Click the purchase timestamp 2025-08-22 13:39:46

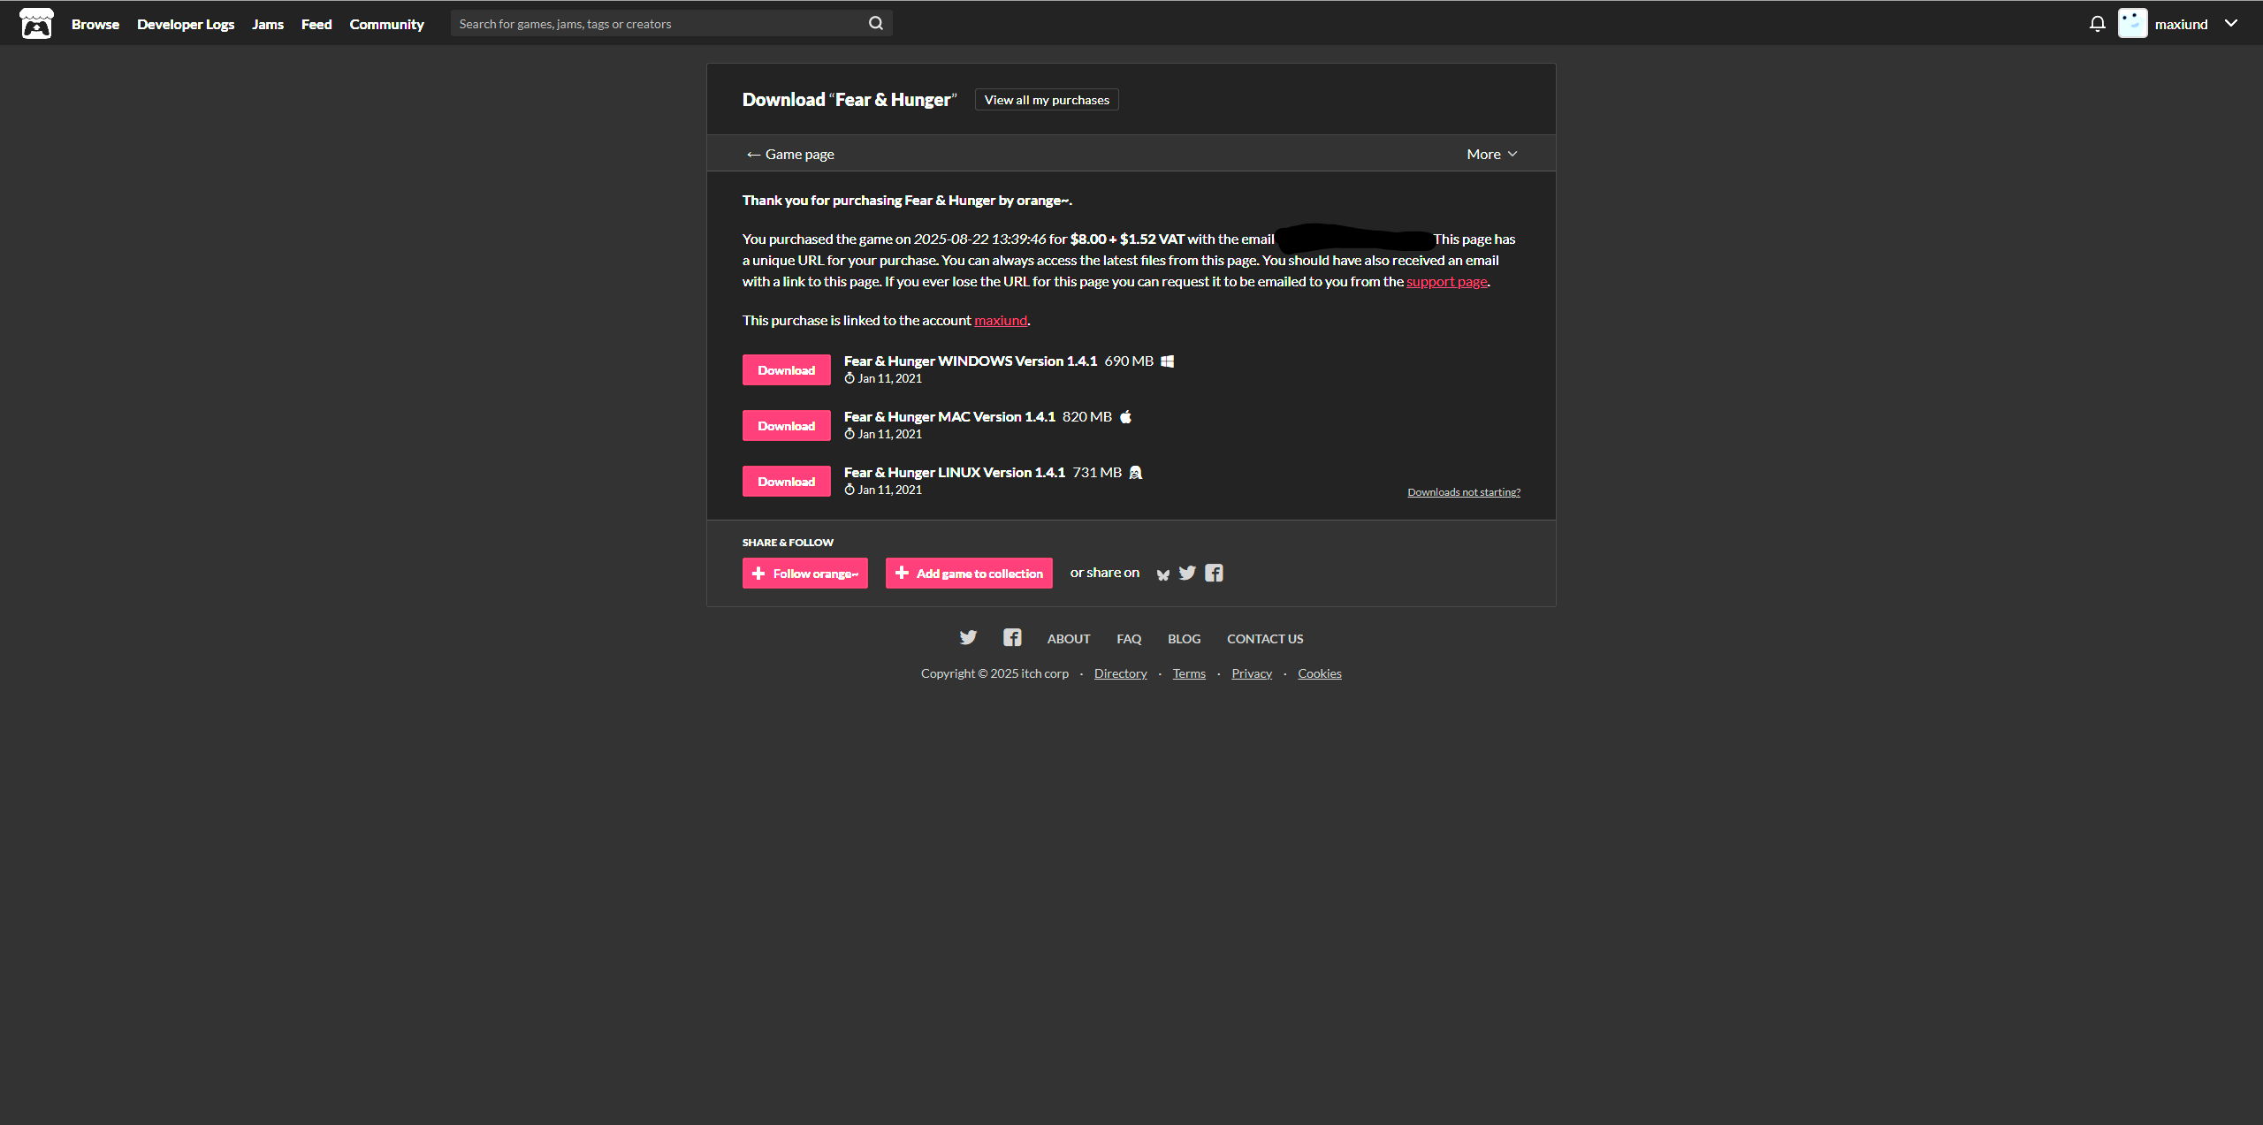[979, 239]
